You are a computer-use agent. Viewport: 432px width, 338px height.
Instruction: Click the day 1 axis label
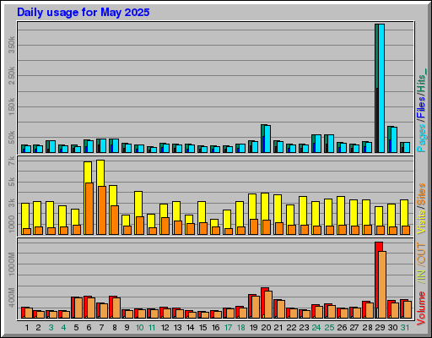pyautogui.click(x=27, y=328)
